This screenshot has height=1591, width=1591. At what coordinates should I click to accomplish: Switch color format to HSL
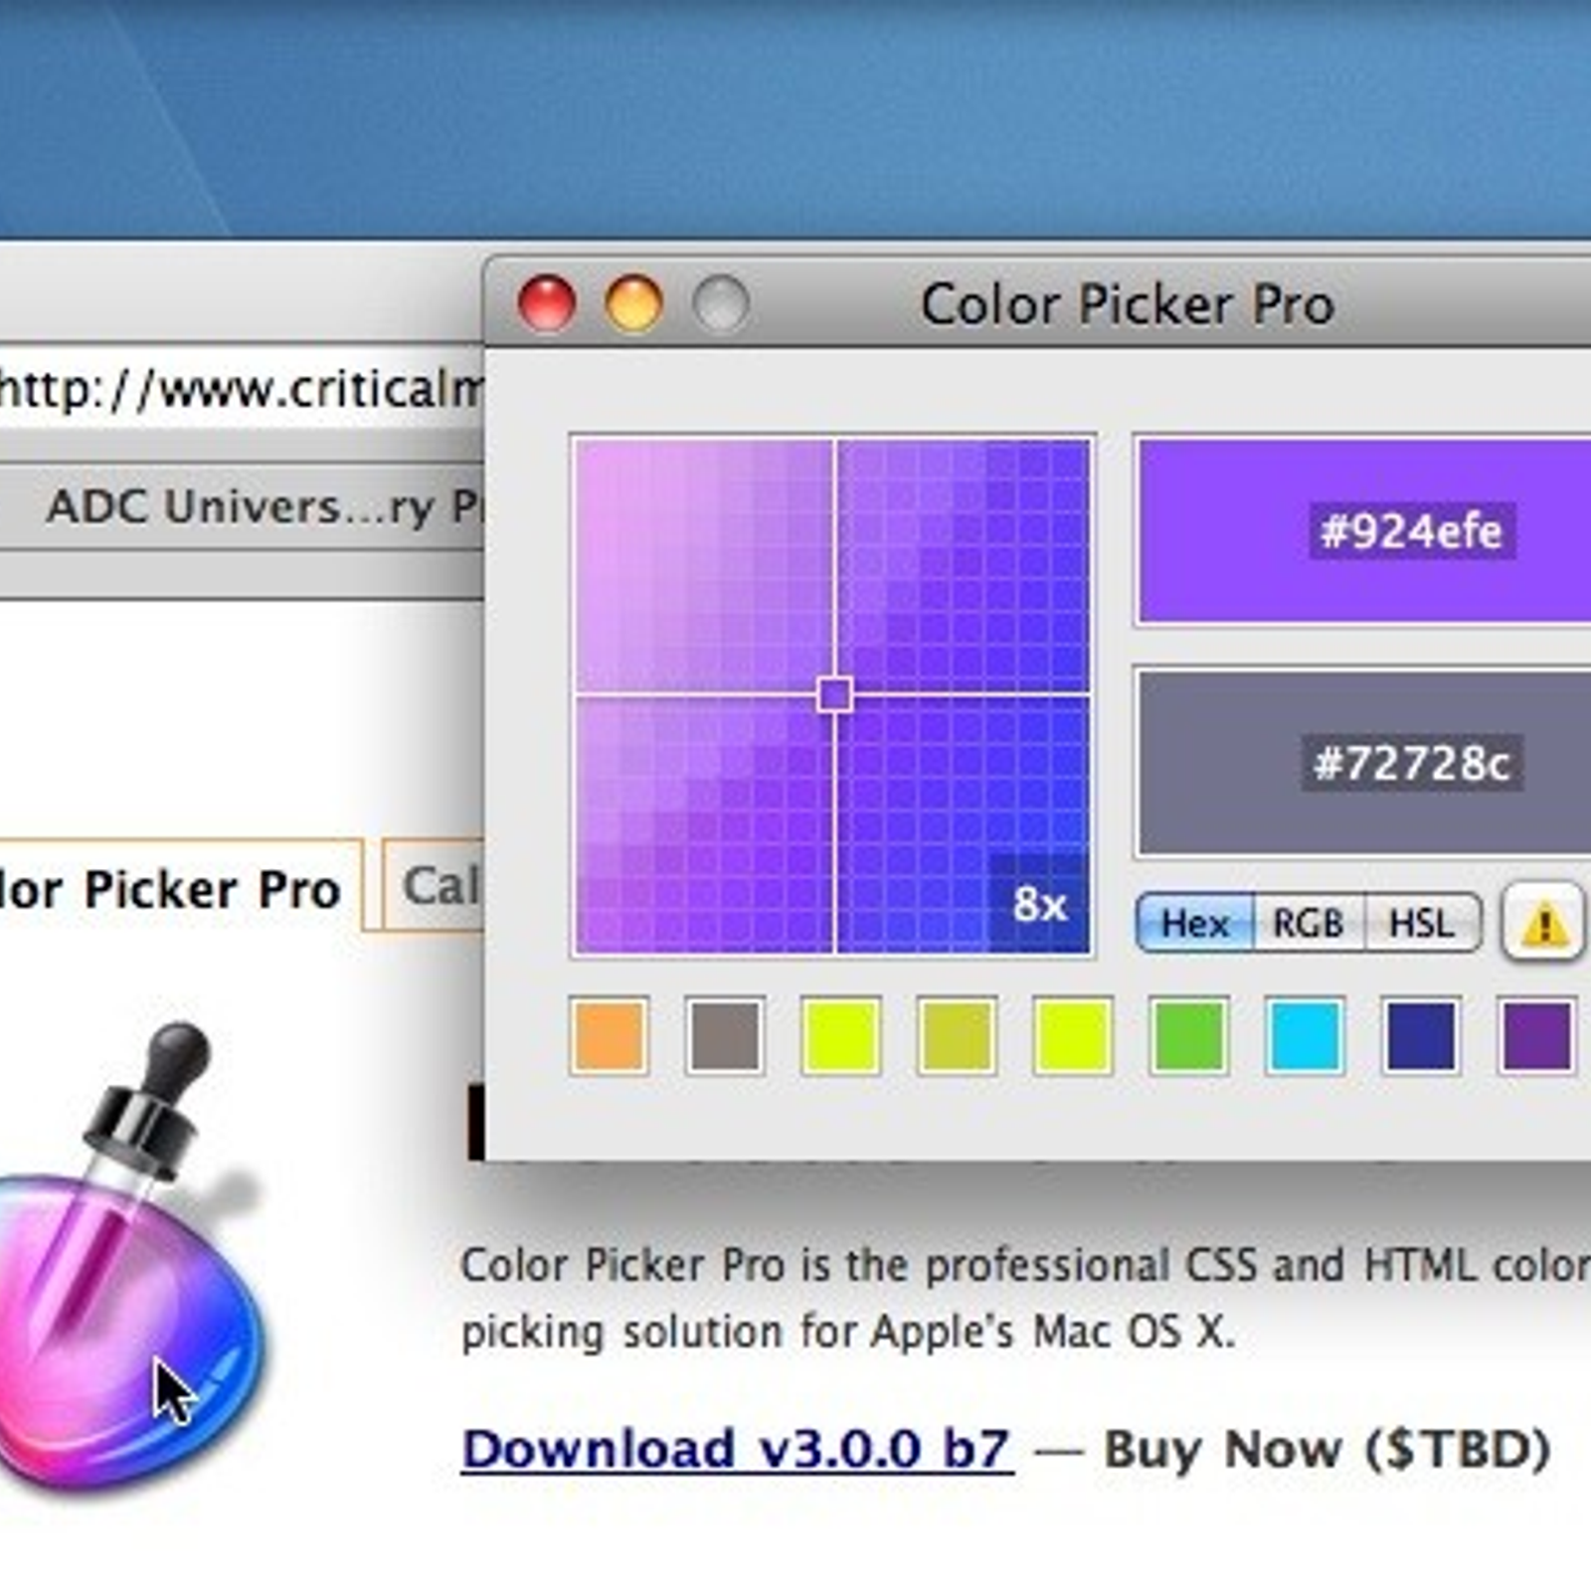coord(1422,924)
